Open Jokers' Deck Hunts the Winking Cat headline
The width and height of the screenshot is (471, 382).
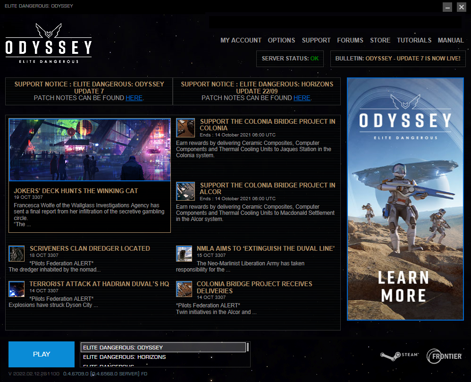tap(76, 191)
